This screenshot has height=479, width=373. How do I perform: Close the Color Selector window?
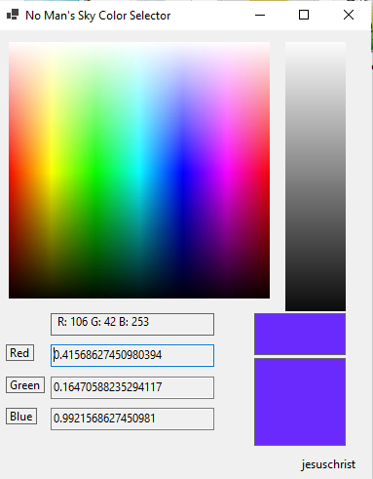(349, 15)
